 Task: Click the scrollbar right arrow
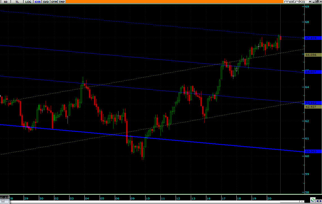pos(302,201)
